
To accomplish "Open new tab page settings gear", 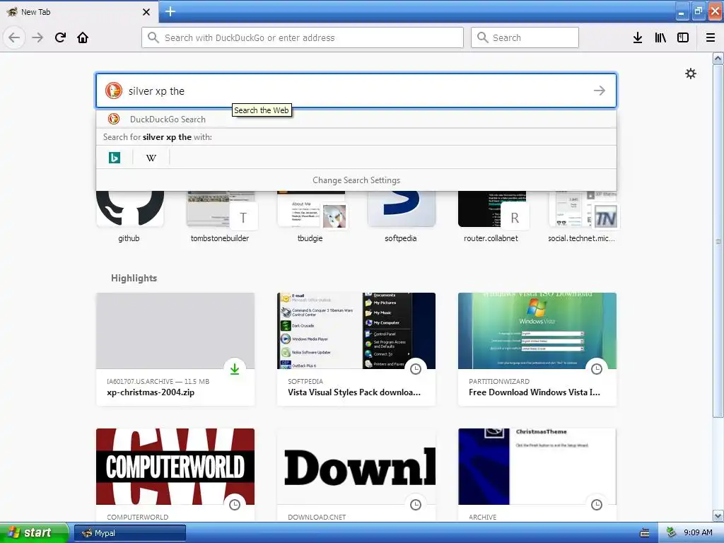I will point(690,74).
